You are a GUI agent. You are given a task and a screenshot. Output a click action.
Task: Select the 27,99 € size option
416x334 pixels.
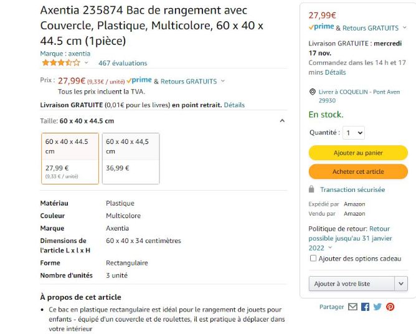point(70,158)
